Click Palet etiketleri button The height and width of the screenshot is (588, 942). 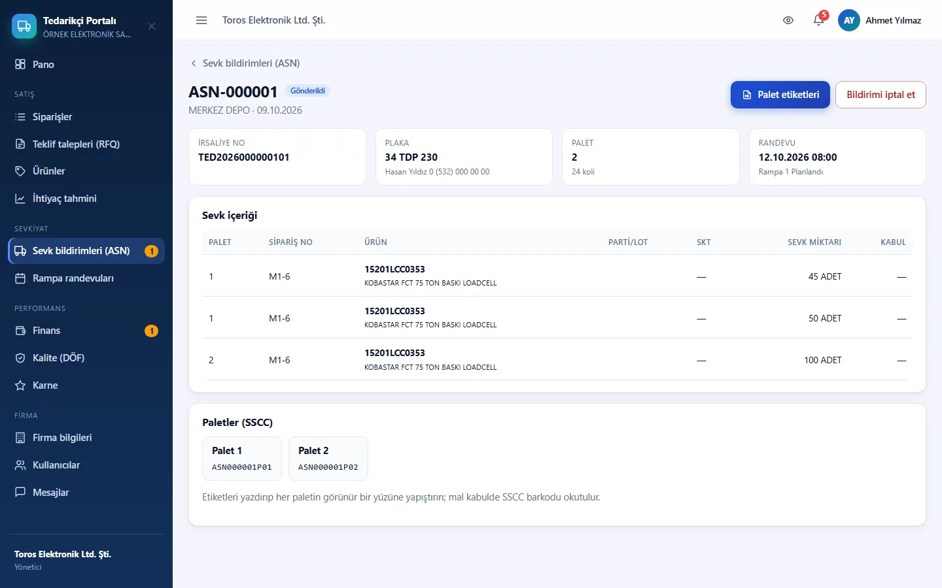[x=780, y=95]
